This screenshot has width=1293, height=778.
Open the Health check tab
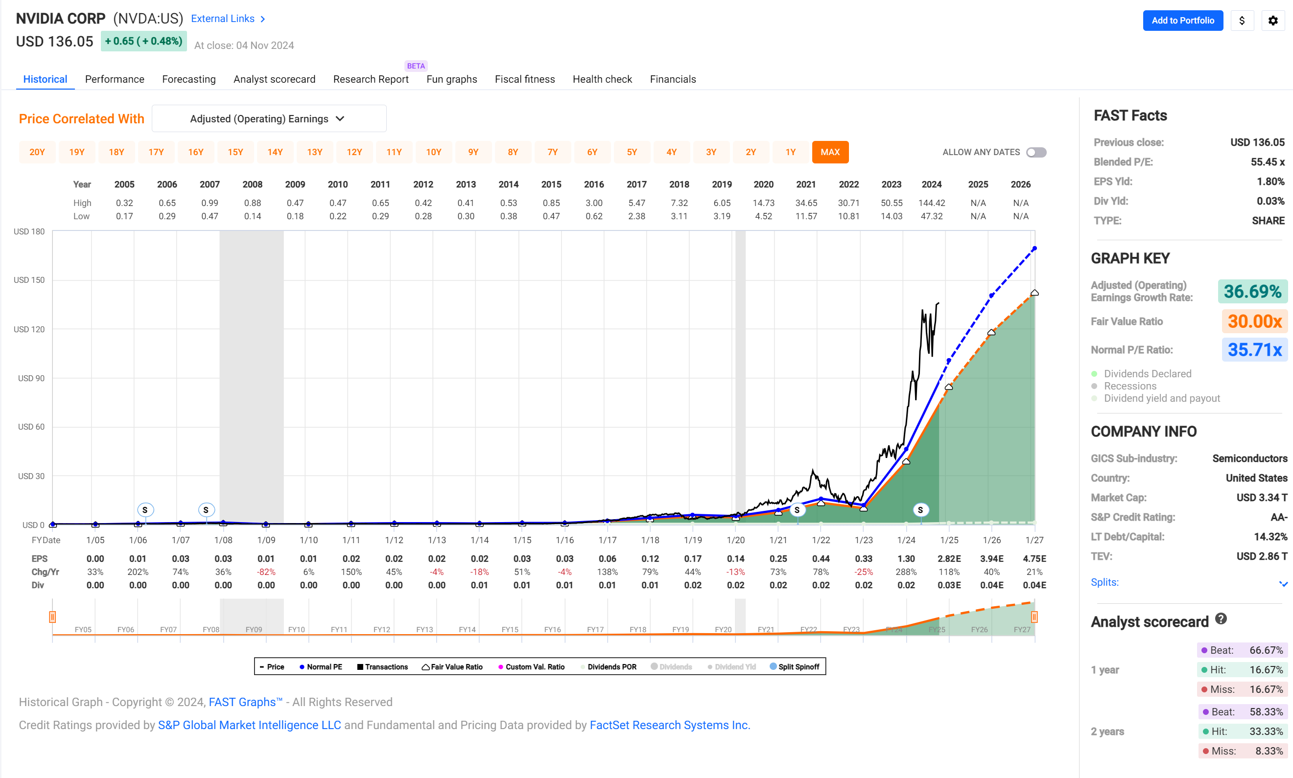tap(602, 79)
